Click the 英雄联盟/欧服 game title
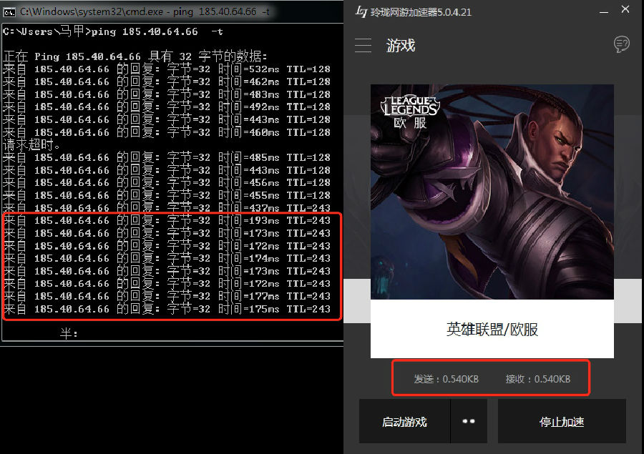 tap(492, 329)
